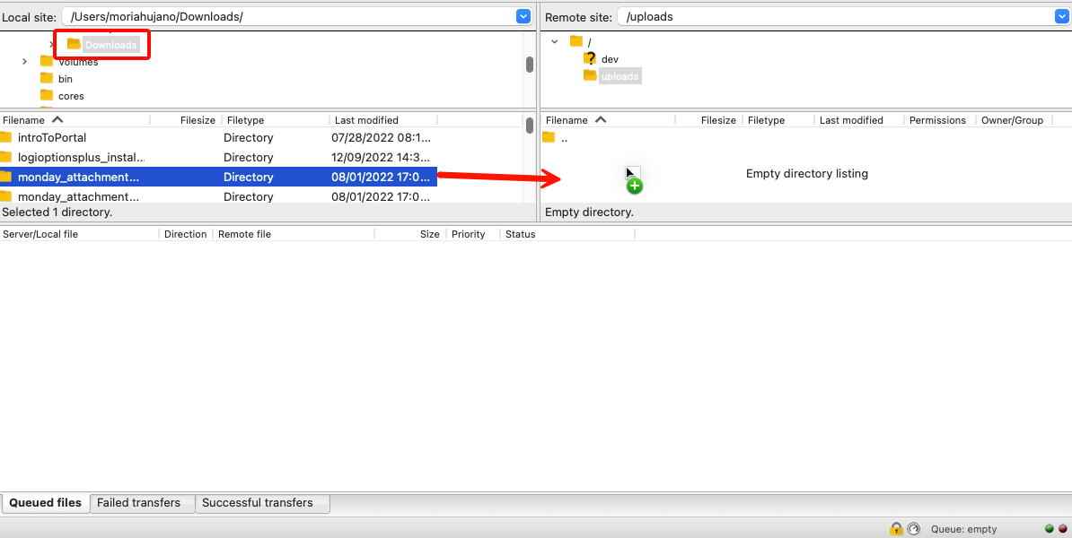Expand the Volumes tree item
This screenshot has height=538, width=1072.
pos(23,61)
